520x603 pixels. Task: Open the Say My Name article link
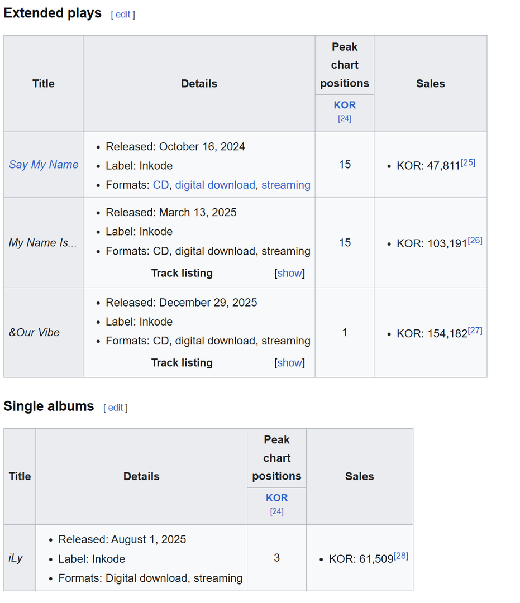coord(44,165)
